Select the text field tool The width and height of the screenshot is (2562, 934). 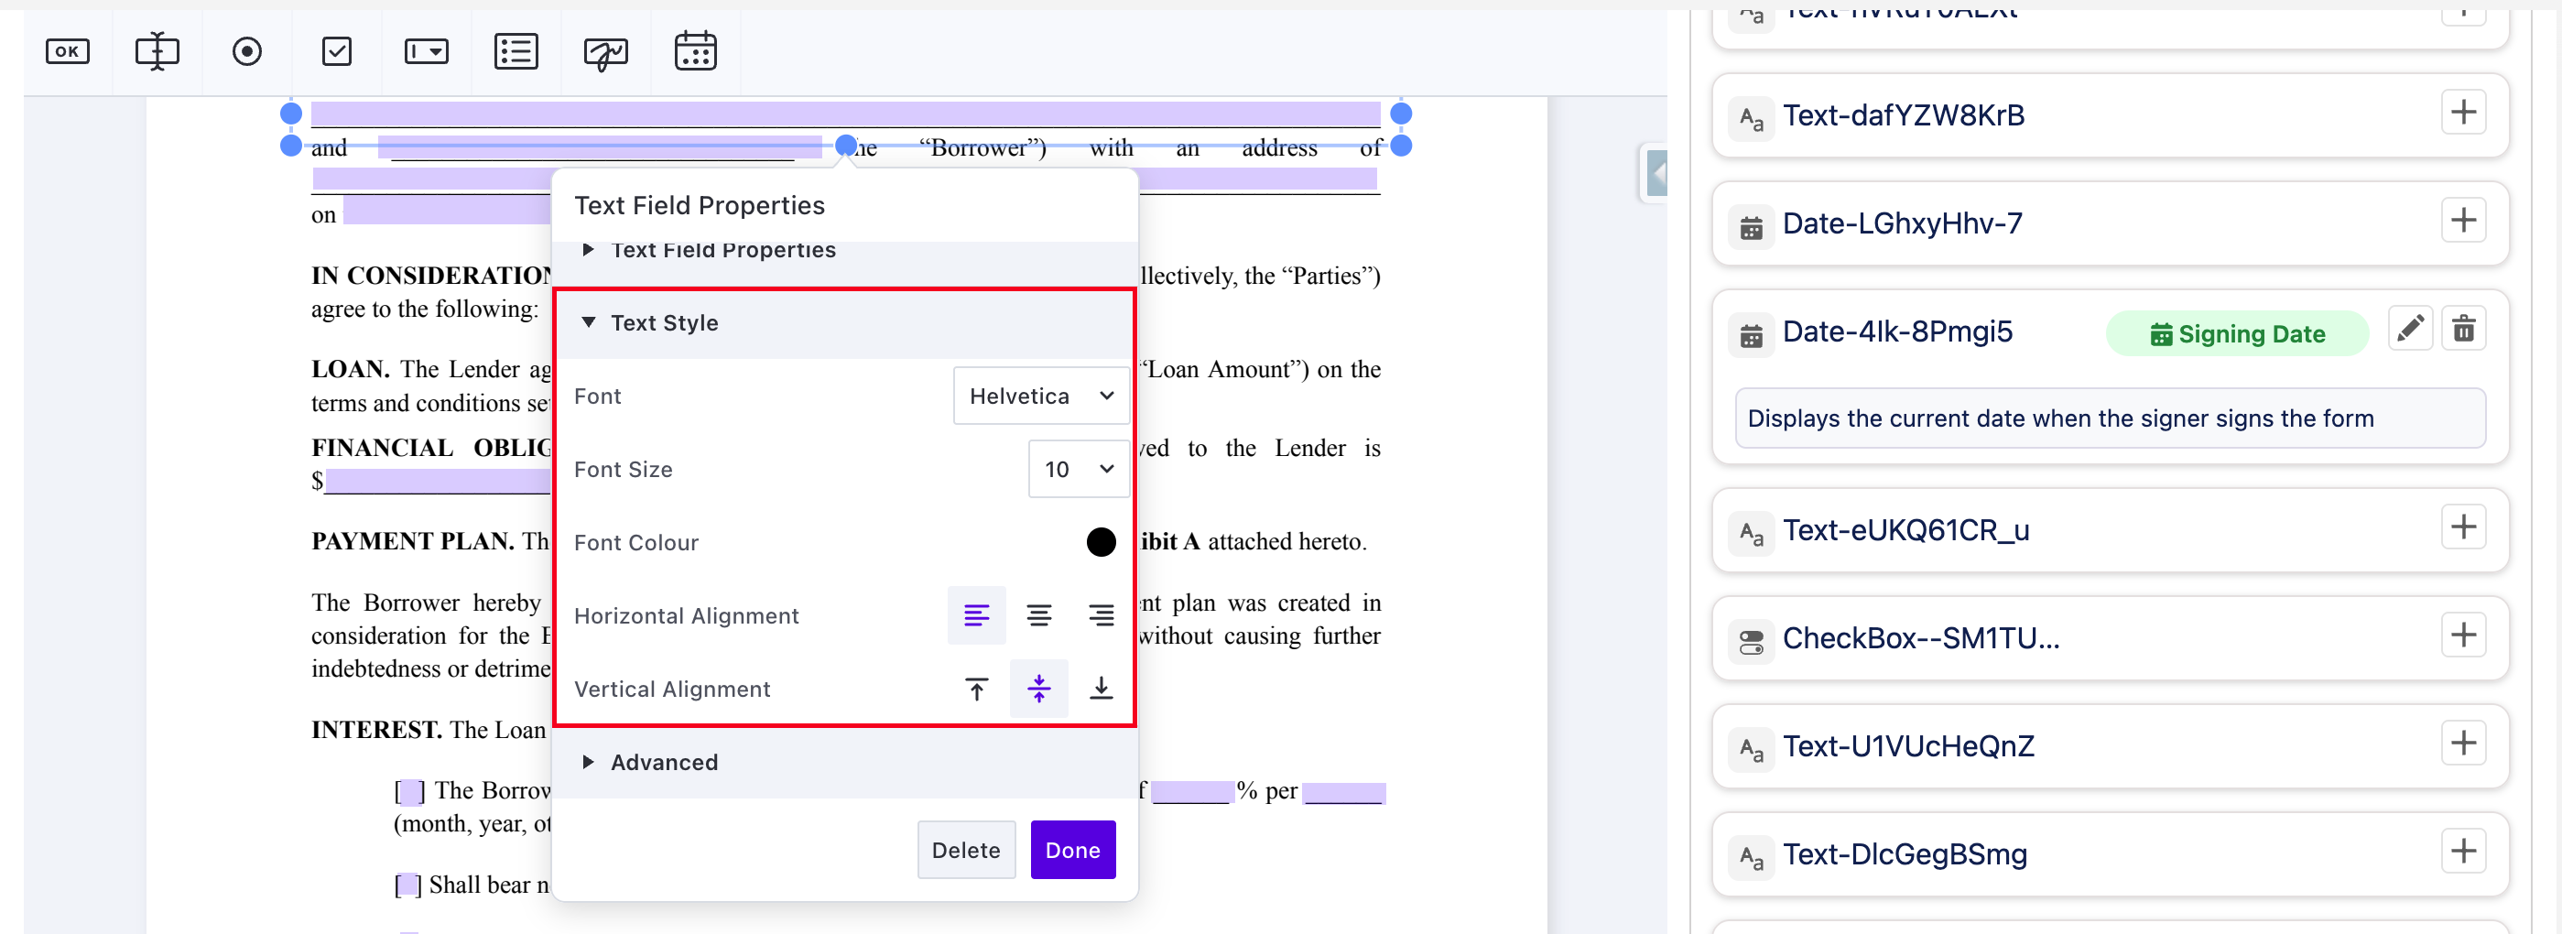[x=157, y=51]
